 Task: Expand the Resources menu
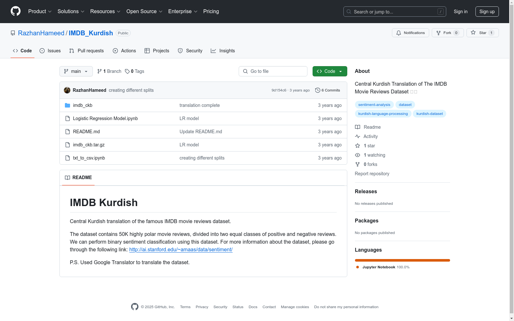click(x=105, y=12)
